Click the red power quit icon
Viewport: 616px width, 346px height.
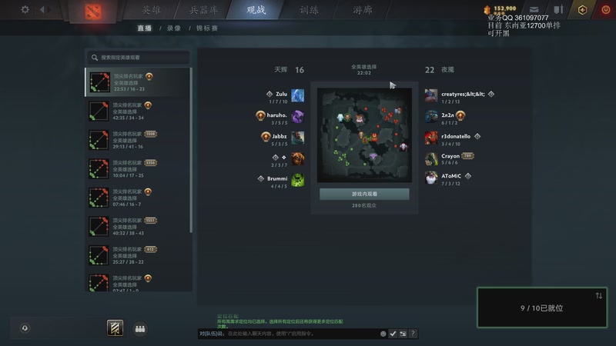[606, 10]
